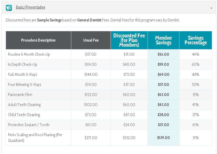Select the Savings Percentage column header
This screenshot has width=217, height=154.
(196, 40)
